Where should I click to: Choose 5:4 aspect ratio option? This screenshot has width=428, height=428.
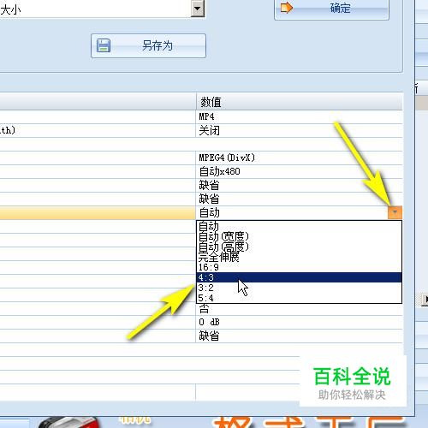click(x=299, y=298)
